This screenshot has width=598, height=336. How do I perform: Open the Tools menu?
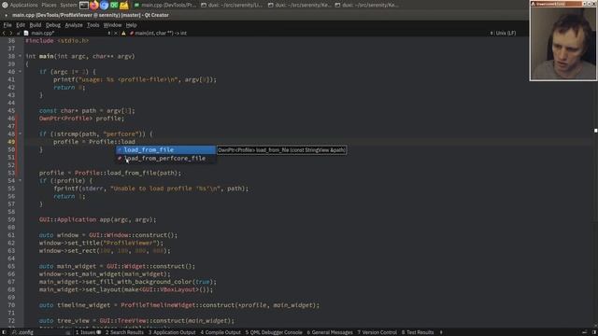click(x=93, y=25)
